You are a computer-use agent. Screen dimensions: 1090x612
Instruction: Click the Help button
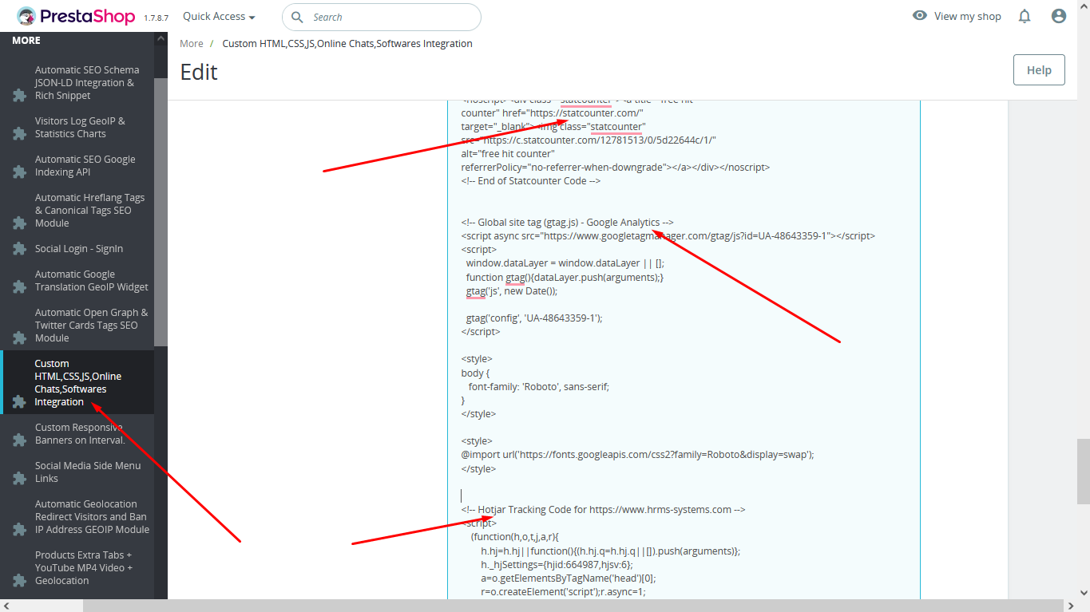1039,70
